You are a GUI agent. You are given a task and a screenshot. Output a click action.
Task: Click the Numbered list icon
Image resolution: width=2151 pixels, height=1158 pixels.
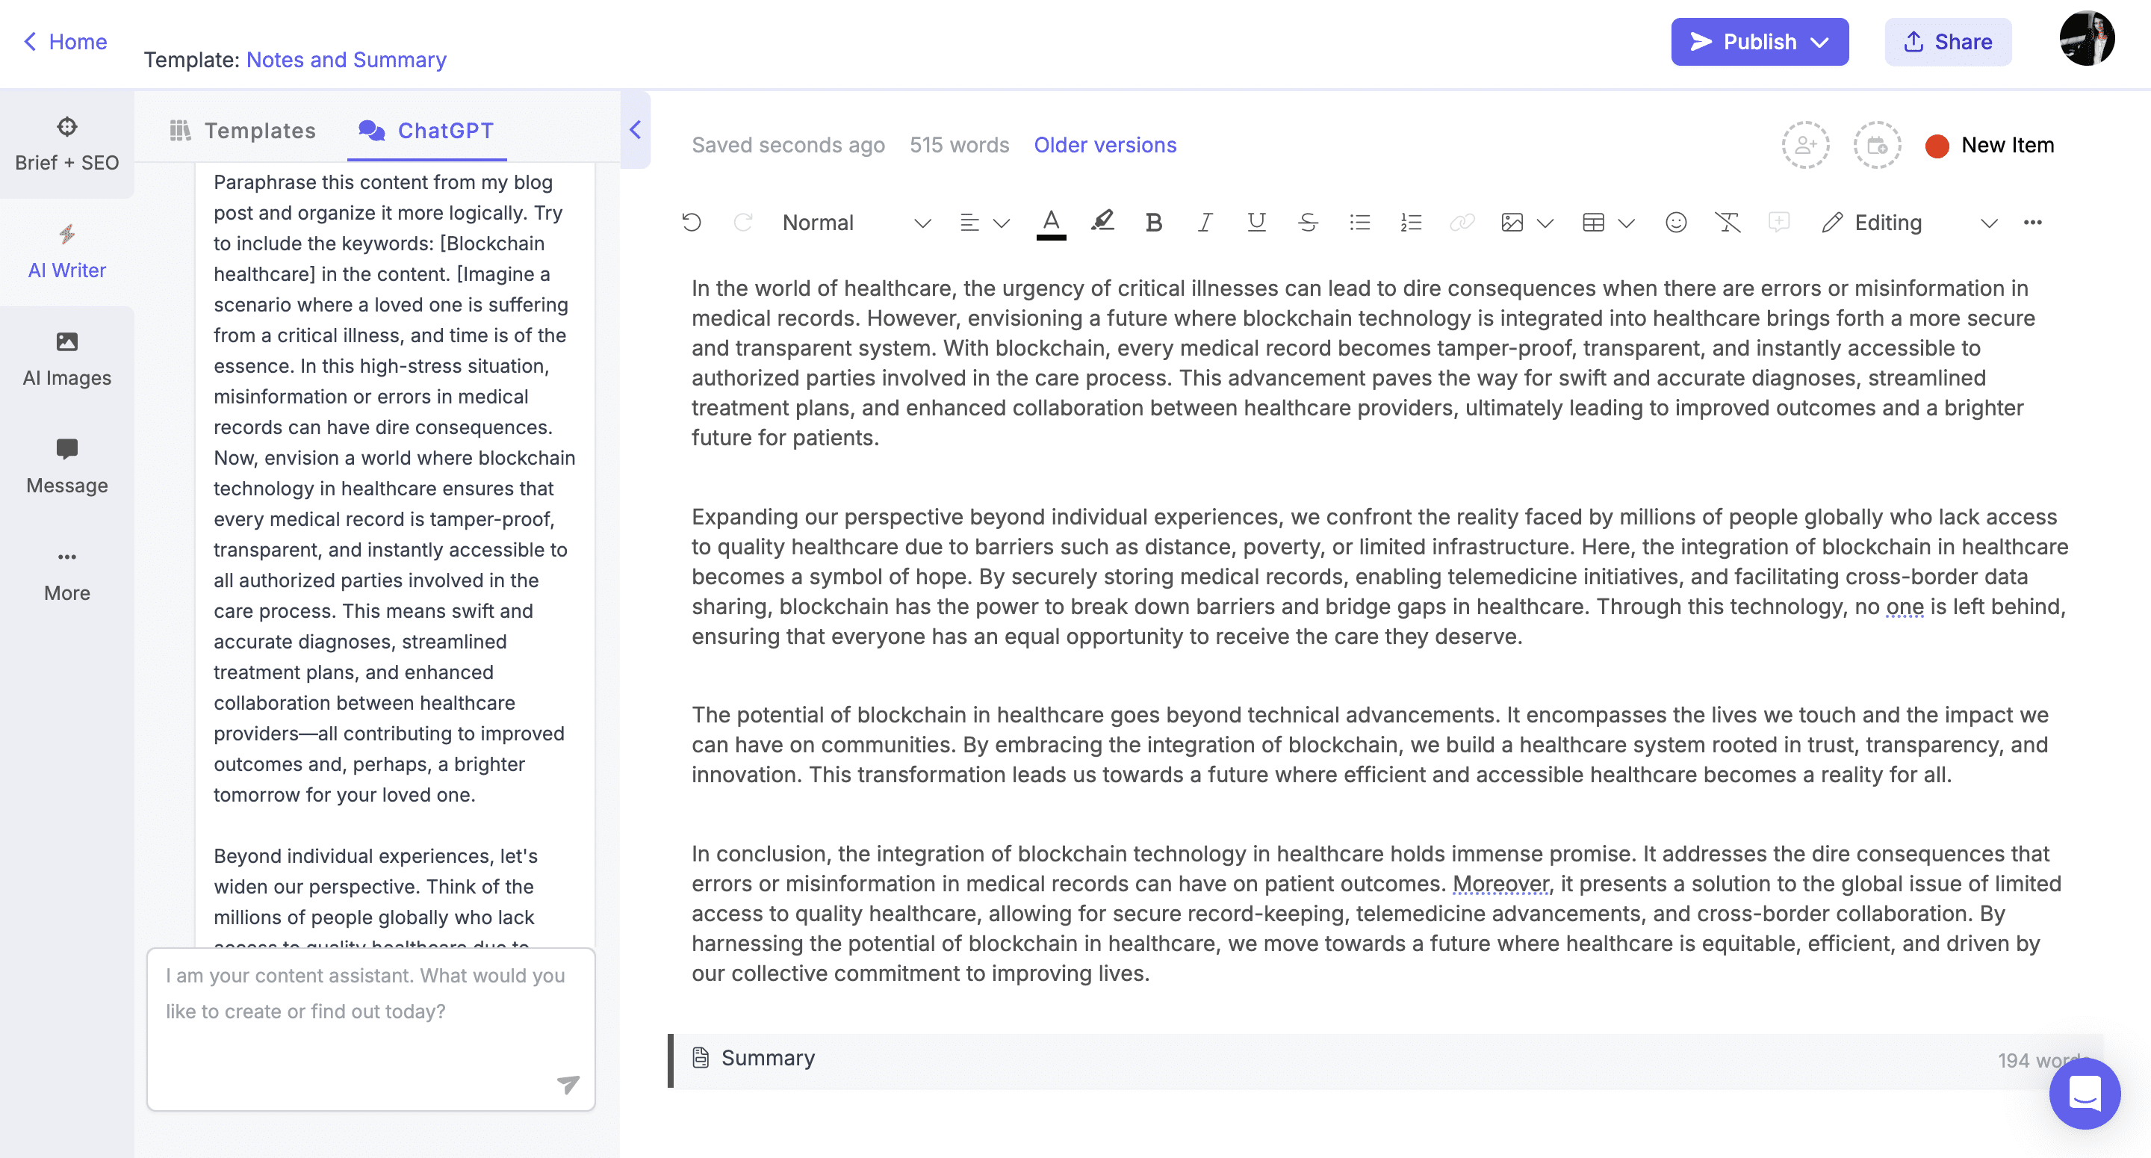(x=1410, y=221)
